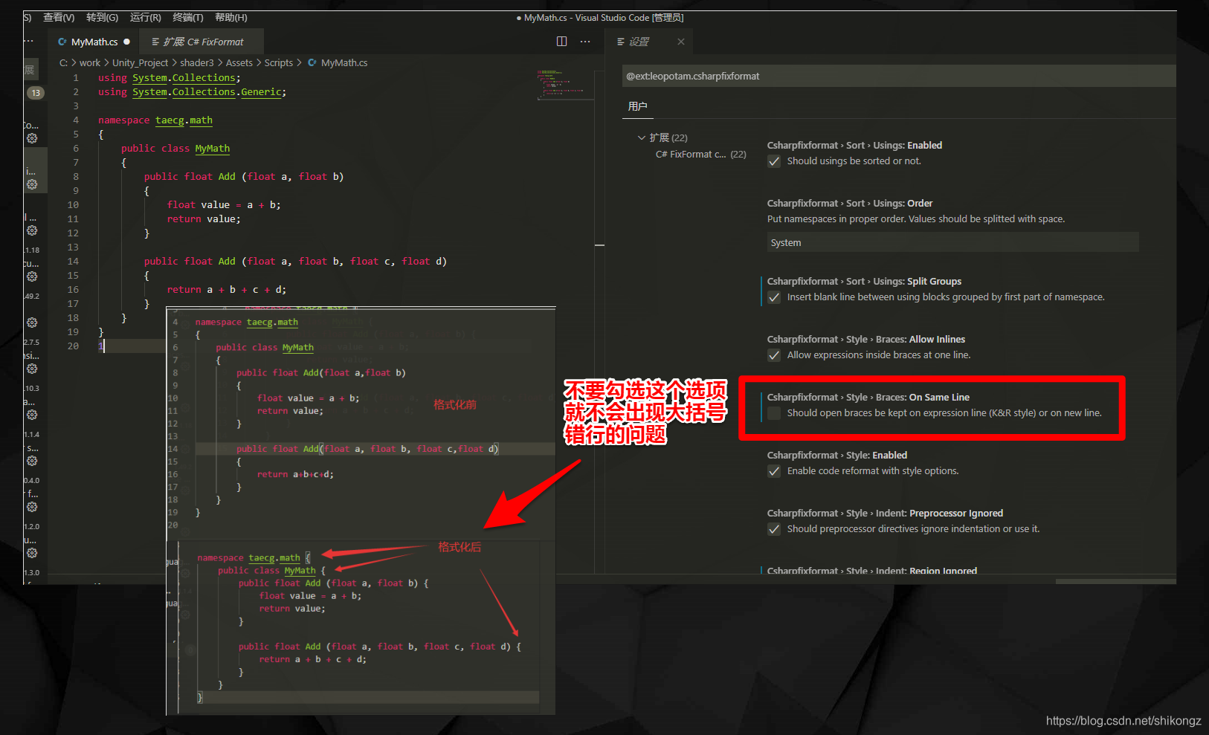The width and height of the screenshot is (1209, 735).
Task: Switch to the MyMath.cs editor tab
Action: pyautogui.click(x=94, y=42)
